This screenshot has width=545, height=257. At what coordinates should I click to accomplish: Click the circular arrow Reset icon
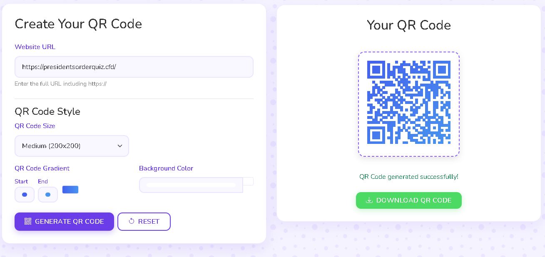tap(132, 221)
